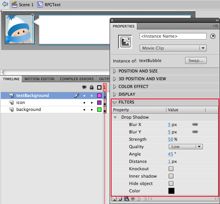The width and height of the screenshot is (220, 204).
Task: Click the Filters panel horizontal scrollbar
Action: (183, 199)
